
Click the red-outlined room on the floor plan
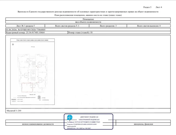(x=27, y=88)
